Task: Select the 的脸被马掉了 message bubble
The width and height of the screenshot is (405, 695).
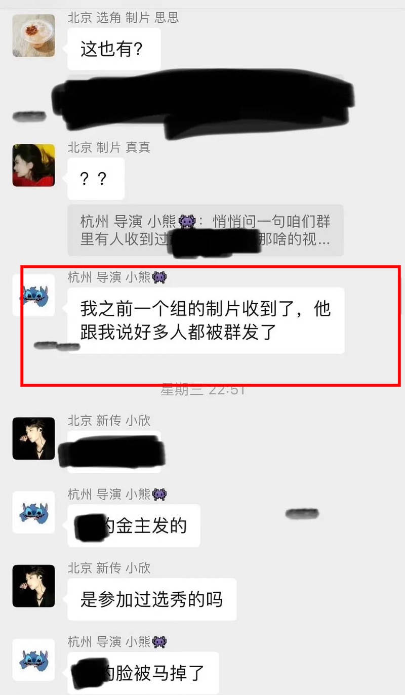Action: [x=143, y=673]
